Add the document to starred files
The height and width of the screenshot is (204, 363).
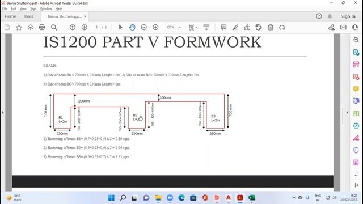click(19, 27)
